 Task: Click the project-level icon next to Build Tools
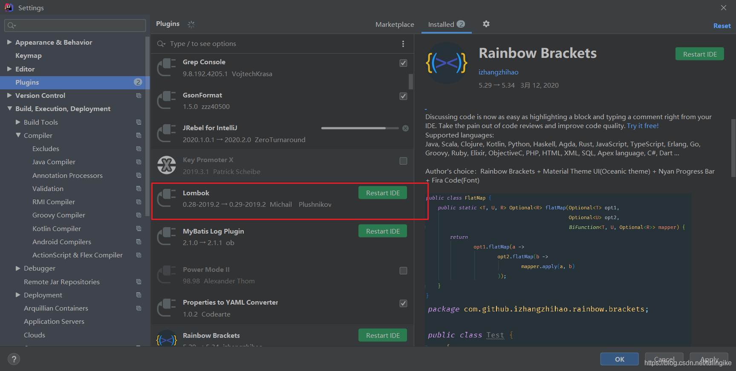[x=139, y=122]
